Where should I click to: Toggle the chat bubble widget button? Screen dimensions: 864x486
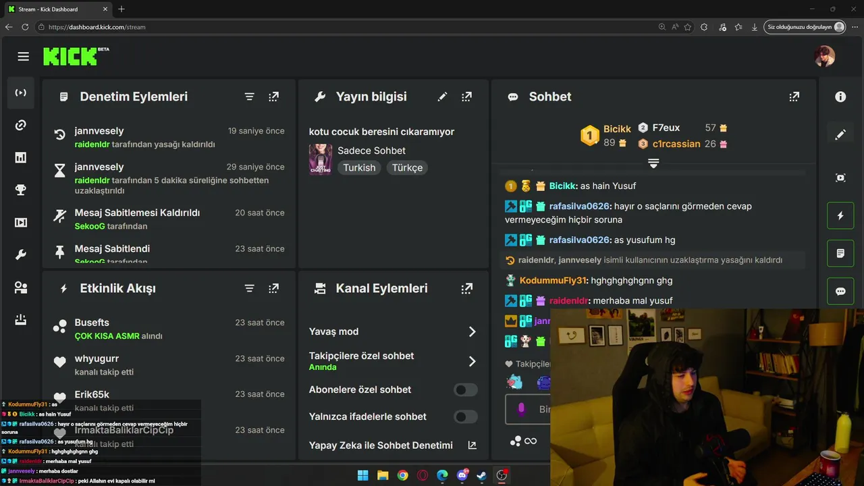(840, 292)
